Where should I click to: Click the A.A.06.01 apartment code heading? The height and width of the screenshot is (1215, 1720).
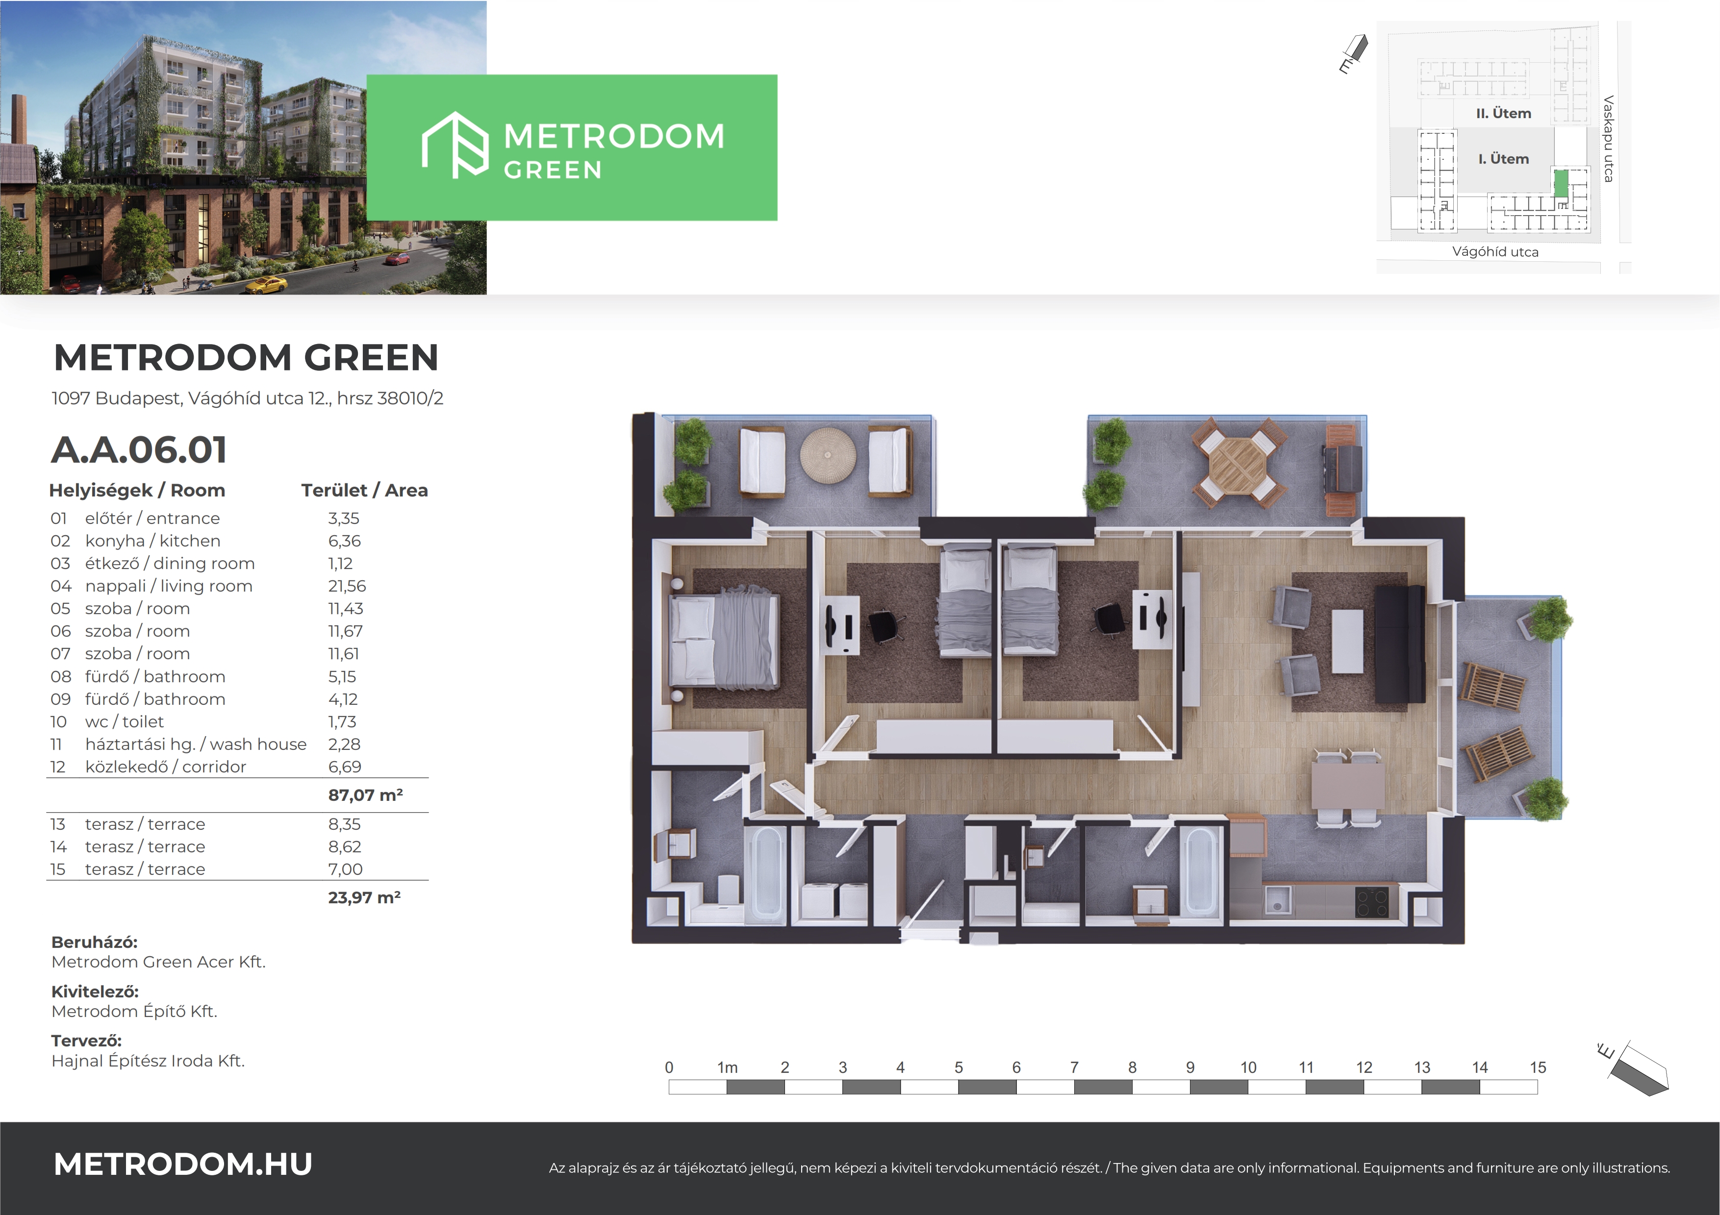pos(139,450)
